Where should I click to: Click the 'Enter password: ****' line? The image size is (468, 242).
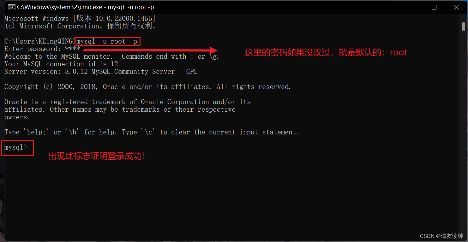pos(42,49)
